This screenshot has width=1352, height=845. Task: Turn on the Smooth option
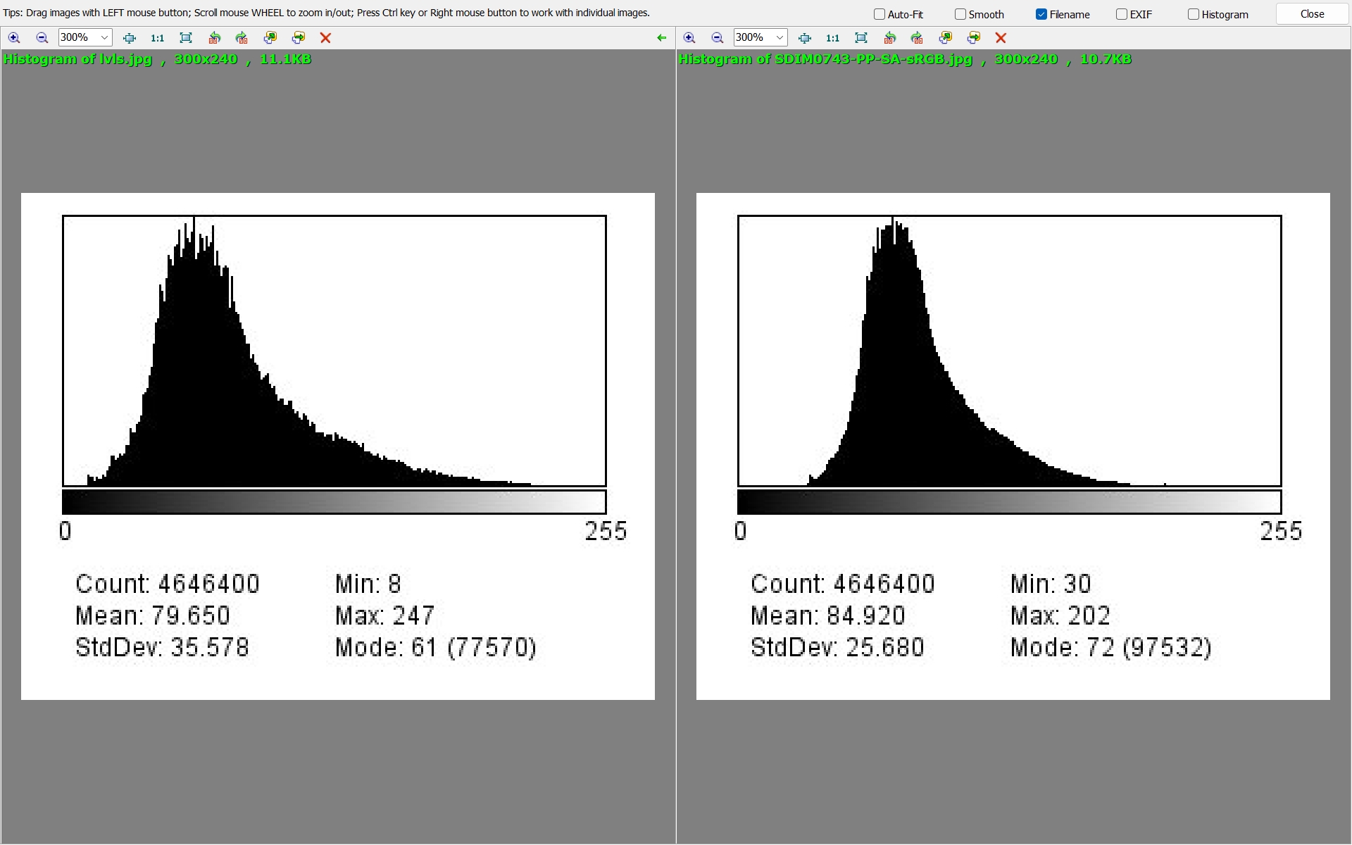click(x=960, y=14)
